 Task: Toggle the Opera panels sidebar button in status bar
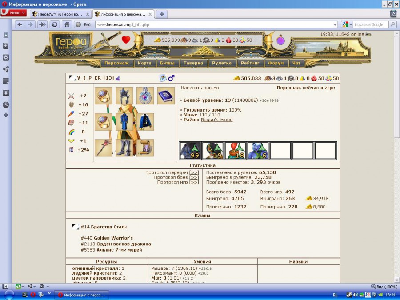point(5,286)
